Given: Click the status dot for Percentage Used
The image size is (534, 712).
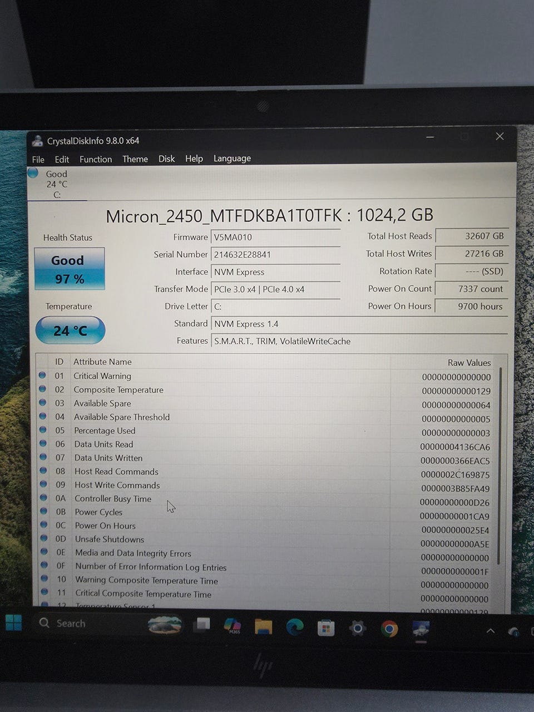Looking at the screenshot, I should (43, 430).
